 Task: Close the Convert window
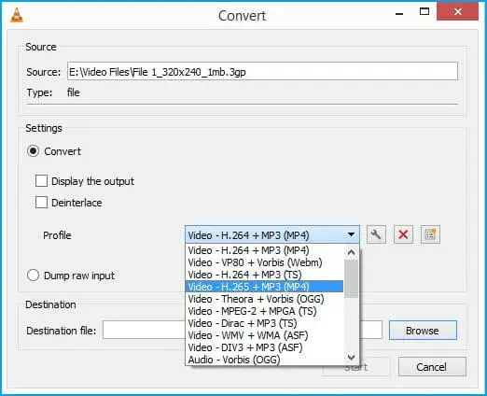[457, 11]
